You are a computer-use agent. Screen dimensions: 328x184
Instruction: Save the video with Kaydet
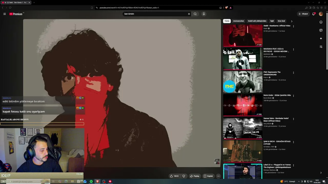(208, 176)
